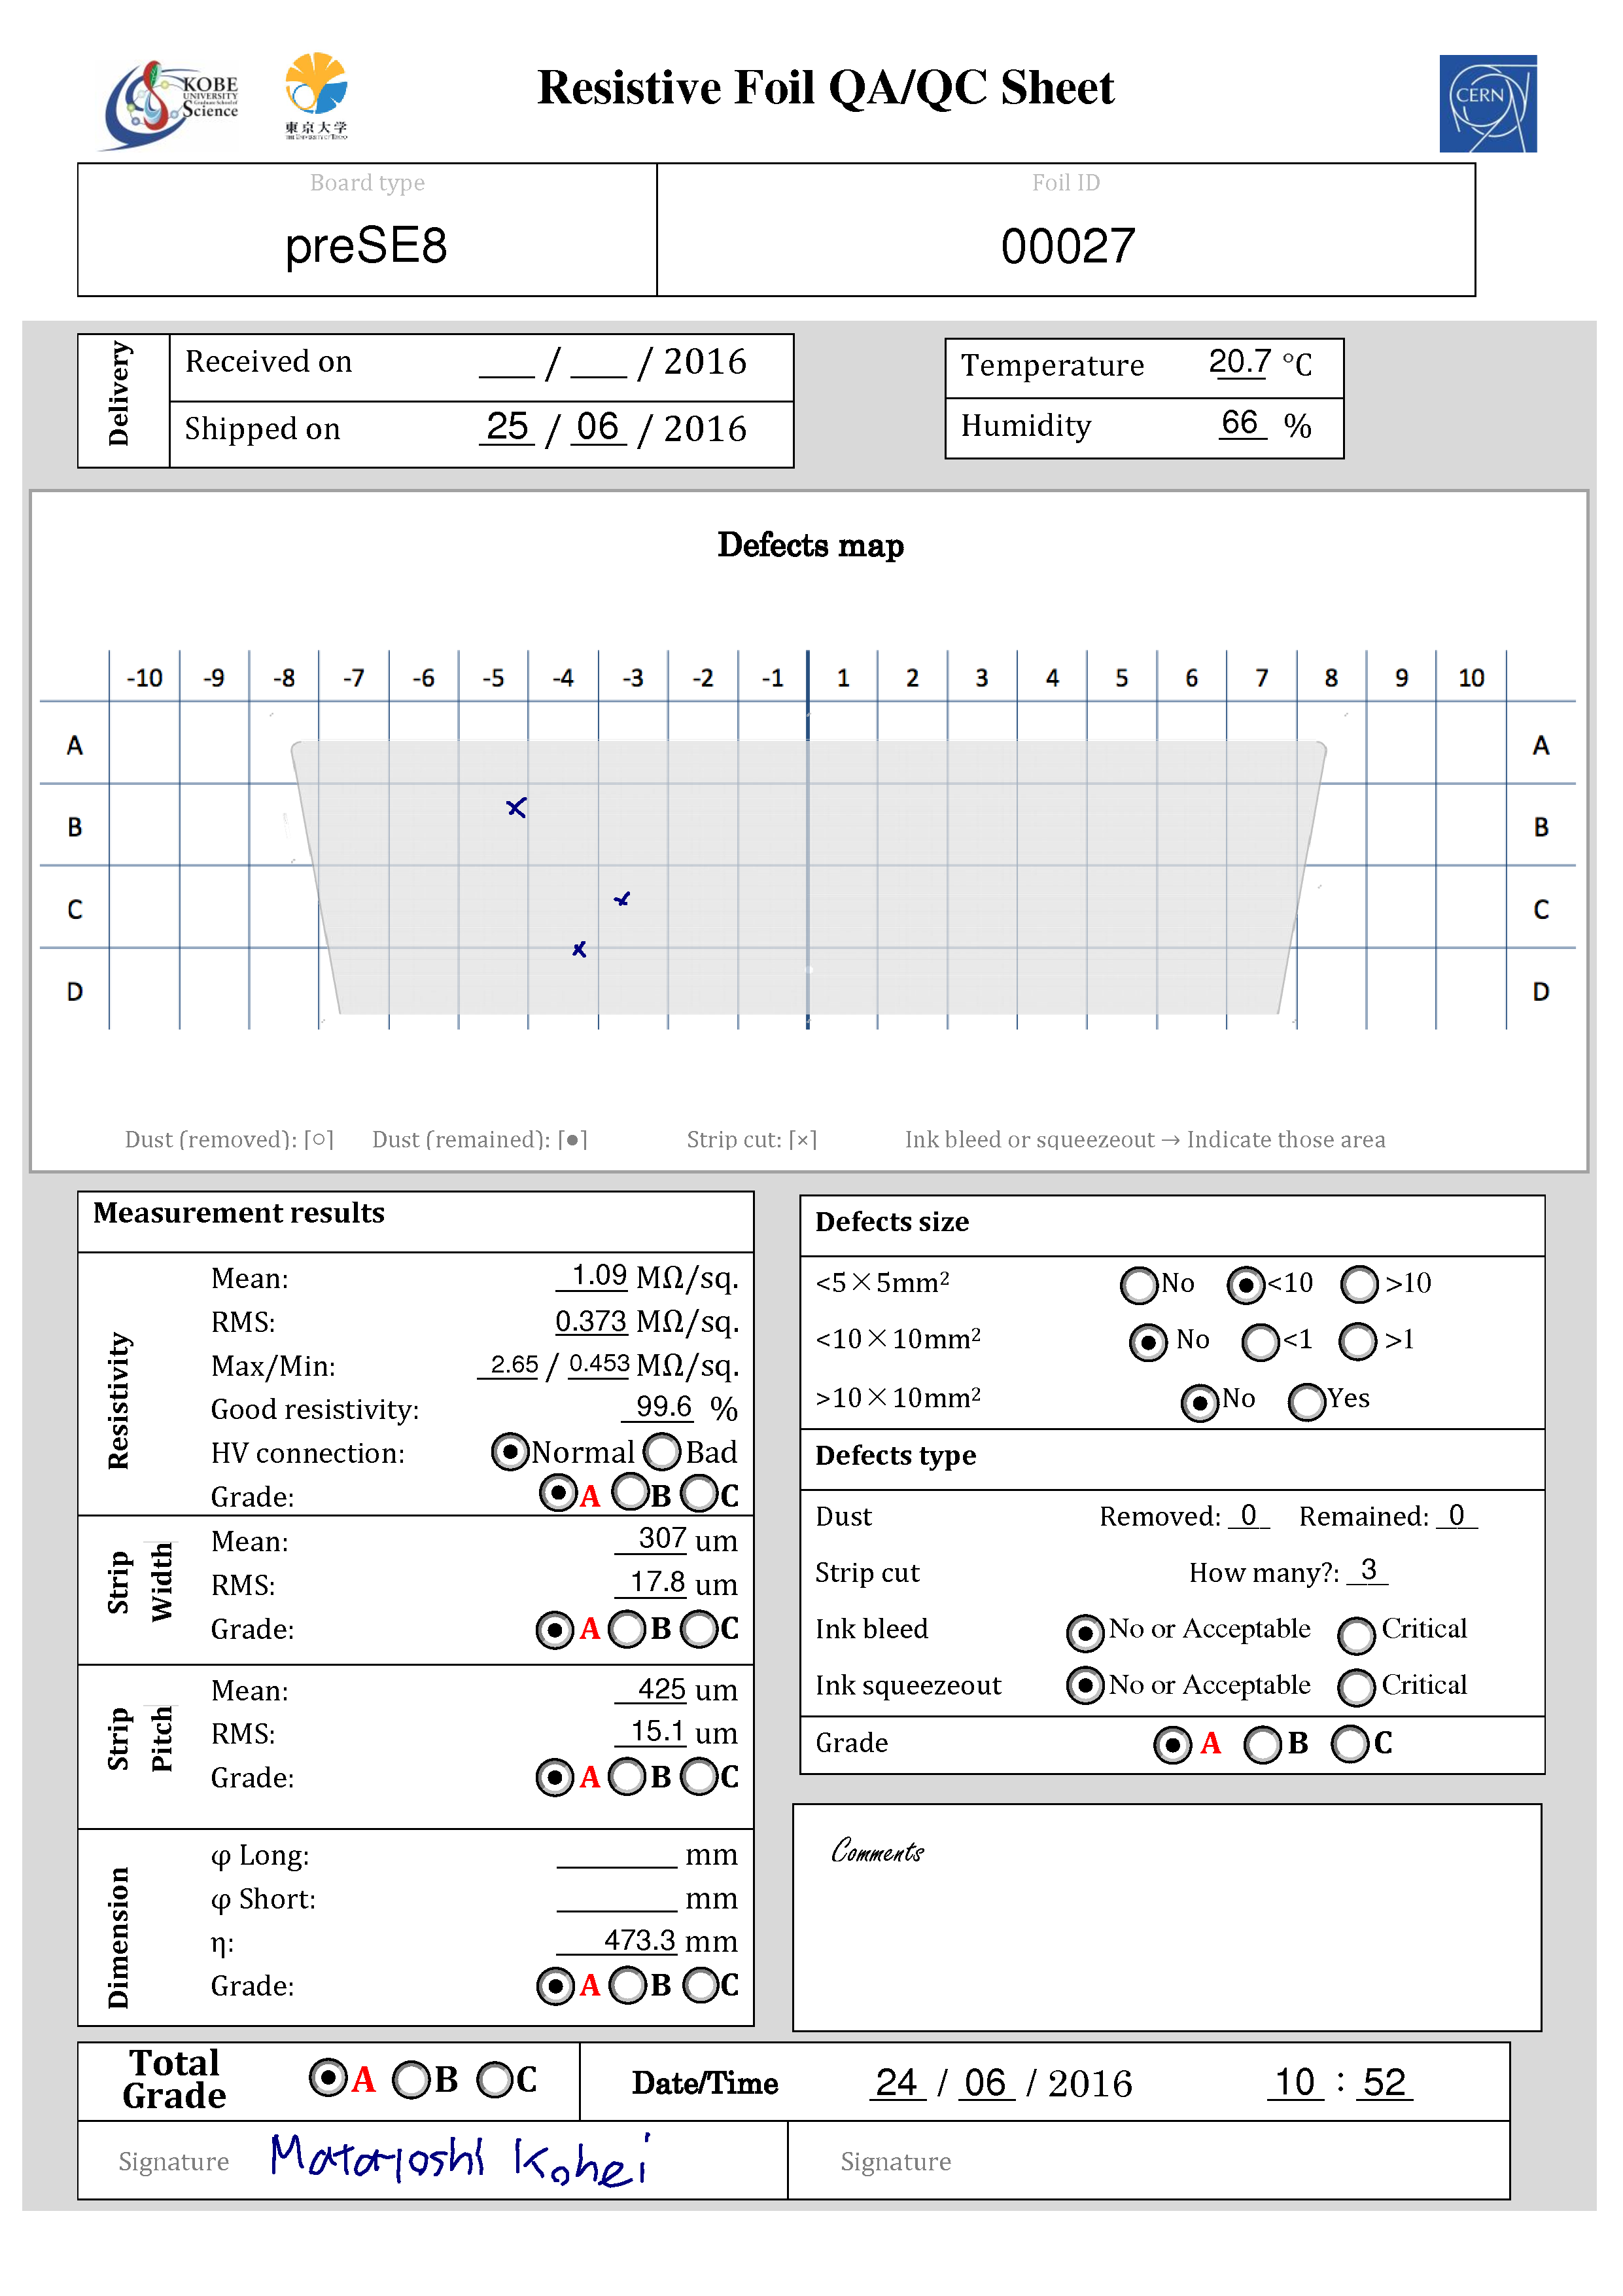Select Strip Width grade C radio button

(x=699, y=1629)
